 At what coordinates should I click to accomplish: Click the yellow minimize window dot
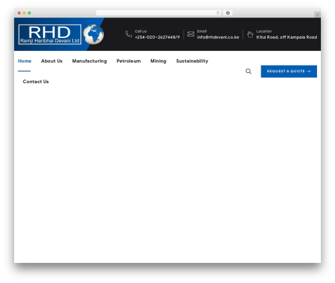tap(24, 13)
